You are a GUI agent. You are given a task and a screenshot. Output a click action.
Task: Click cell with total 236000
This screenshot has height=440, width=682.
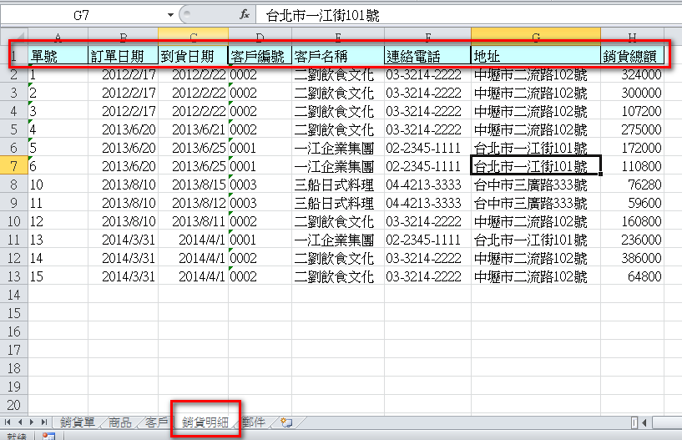pyautogui.click(x=633, y=240)
